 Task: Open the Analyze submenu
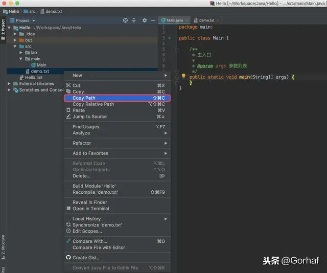point(118,133)
